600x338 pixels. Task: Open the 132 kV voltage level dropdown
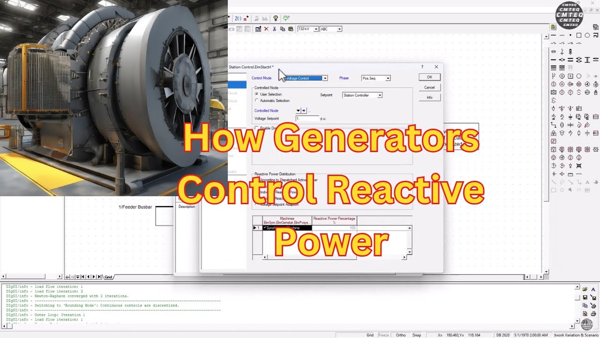pos(315,29)
